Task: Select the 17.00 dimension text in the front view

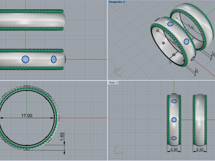Action: (27, 115)
